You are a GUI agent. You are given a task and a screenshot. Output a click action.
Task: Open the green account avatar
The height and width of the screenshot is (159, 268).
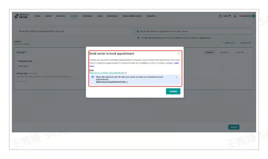click(x=254, y=16)
